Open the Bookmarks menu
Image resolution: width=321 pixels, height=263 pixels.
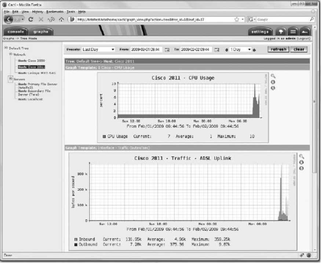click(55, 12)
